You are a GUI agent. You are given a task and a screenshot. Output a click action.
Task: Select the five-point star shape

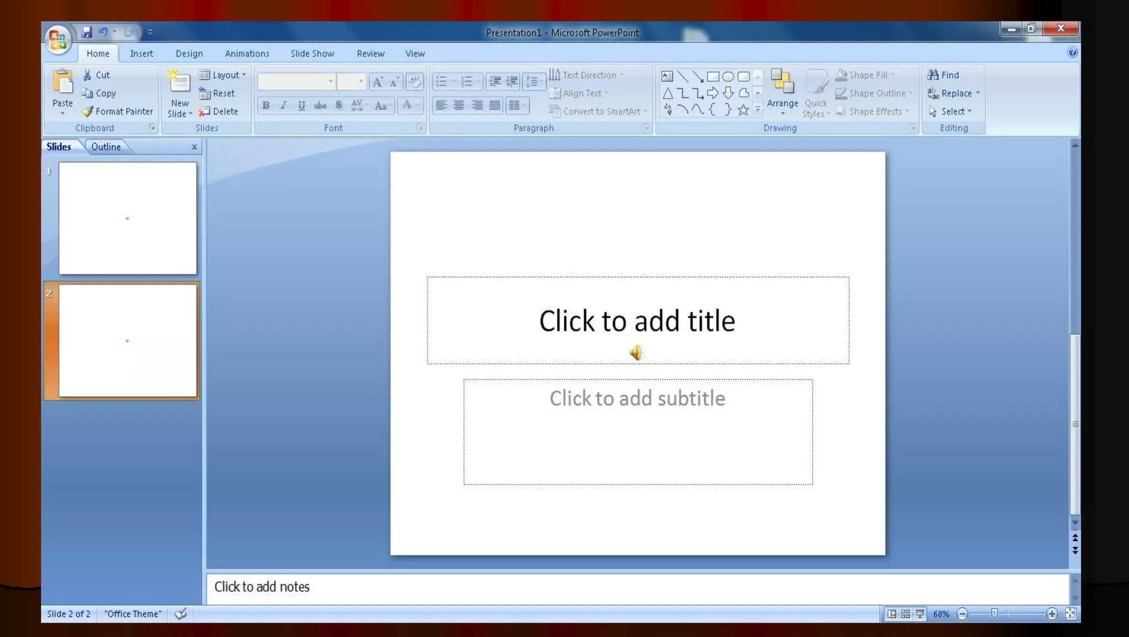(743, 110)
